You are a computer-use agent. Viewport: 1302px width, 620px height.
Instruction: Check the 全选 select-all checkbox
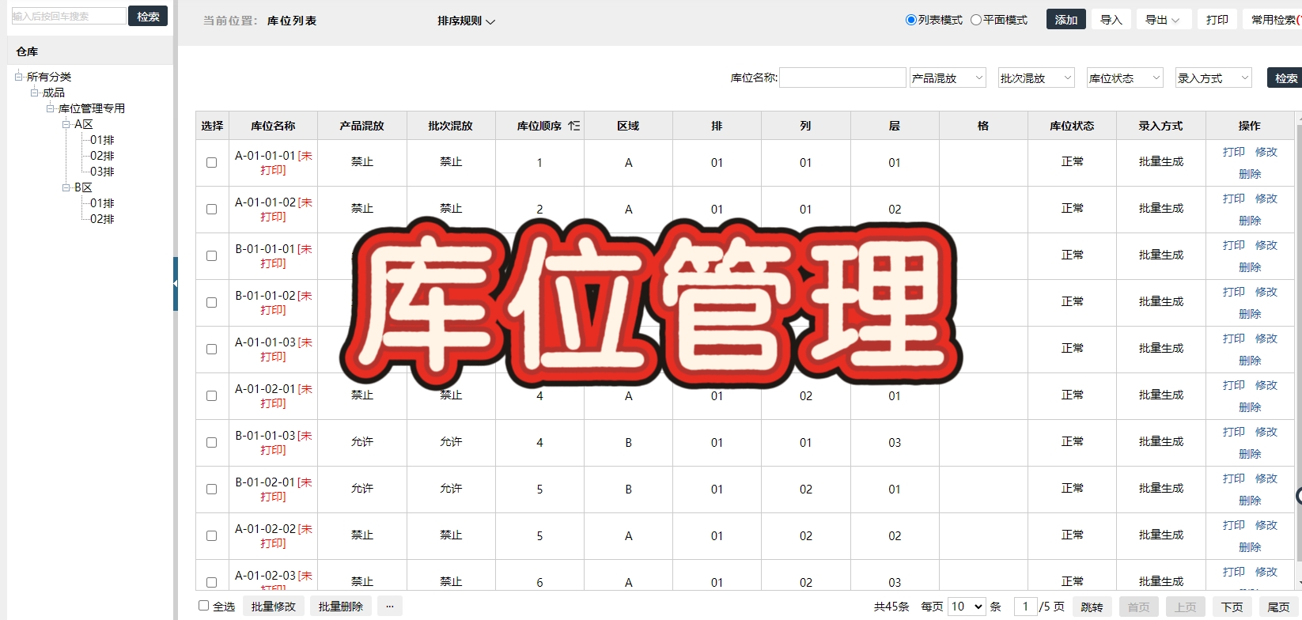click(x=203, y=606)
